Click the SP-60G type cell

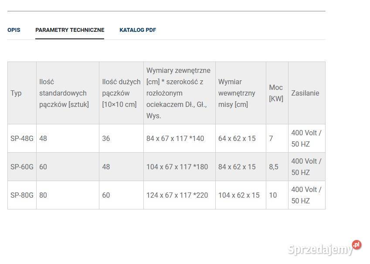(22, 167)
